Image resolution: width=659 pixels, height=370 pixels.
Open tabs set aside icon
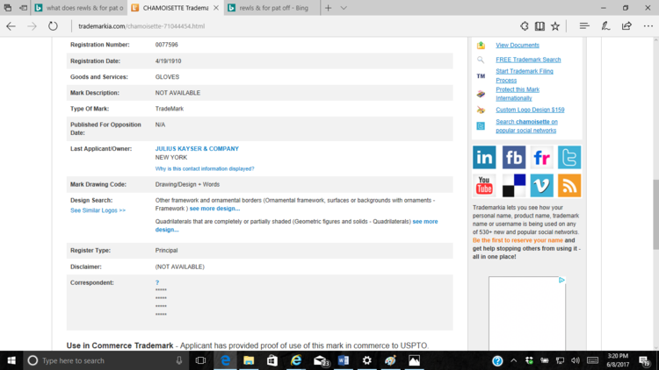pyautogui.click(x=8, y=8)
